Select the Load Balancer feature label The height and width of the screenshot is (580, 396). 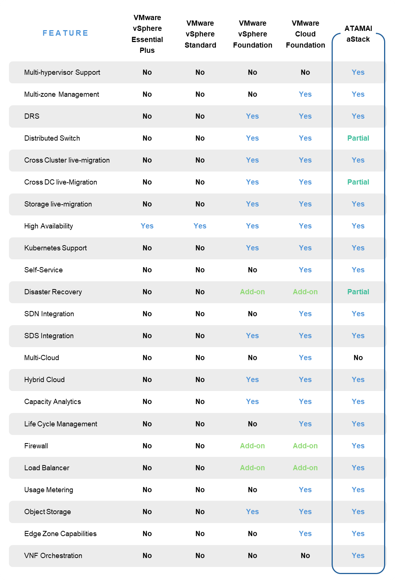47,468
